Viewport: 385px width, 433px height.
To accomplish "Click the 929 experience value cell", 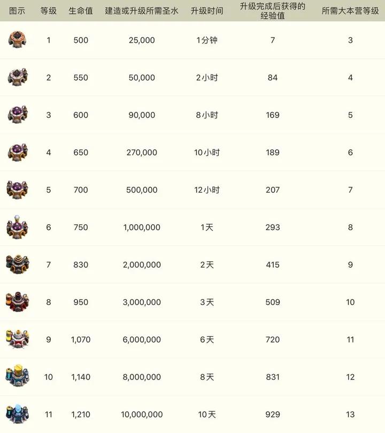I will click(x=273, y=414).
